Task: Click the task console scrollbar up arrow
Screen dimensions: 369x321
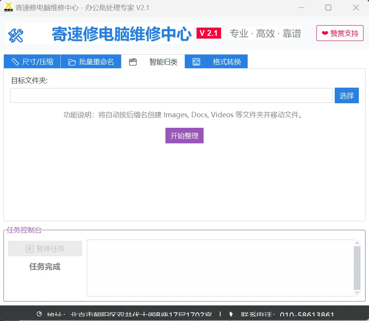Action: tap(357, 243)
